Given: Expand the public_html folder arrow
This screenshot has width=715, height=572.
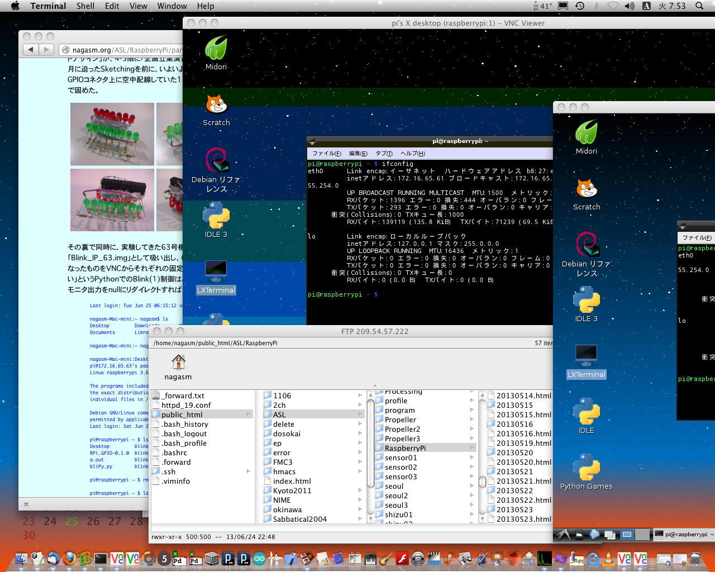Looking at the screenshot, I should pos(248,414).
